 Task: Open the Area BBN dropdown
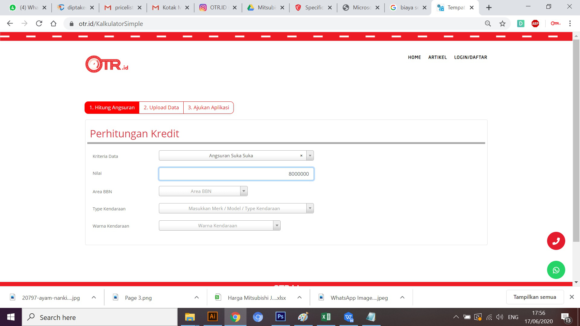click(x=243, y=191)
